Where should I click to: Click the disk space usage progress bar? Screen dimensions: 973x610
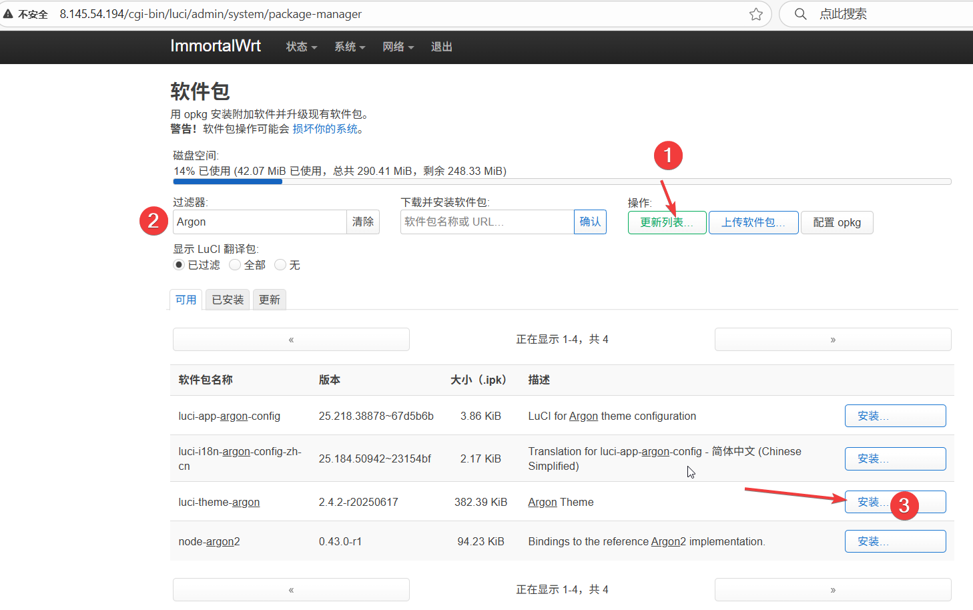(561, 182)
